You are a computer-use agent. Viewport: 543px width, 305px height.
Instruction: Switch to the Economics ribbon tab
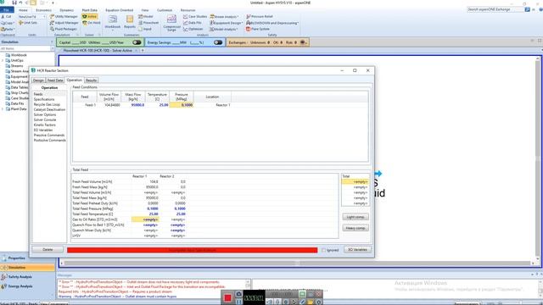coord(43,10)
